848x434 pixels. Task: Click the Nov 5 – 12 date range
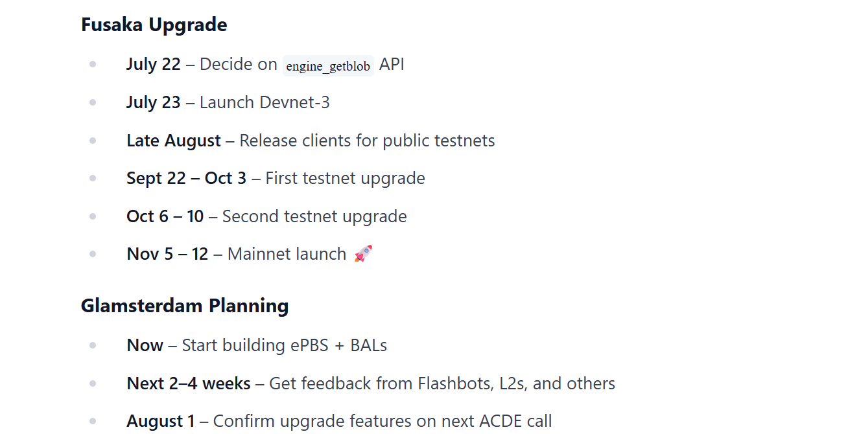coord(167,254)
